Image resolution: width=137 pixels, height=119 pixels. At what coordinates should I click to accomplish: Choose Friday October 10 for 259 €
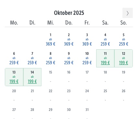87,58
